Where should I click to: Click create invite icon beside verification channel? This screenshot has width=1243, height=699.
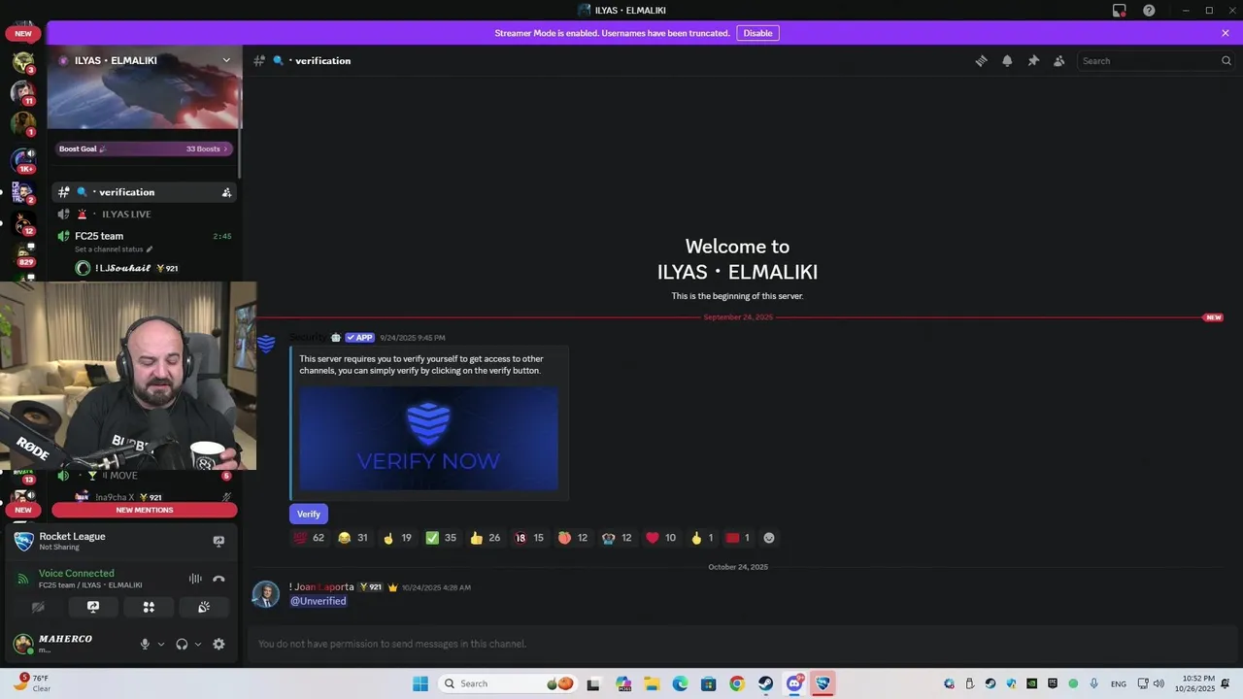[x=226, y=192]
